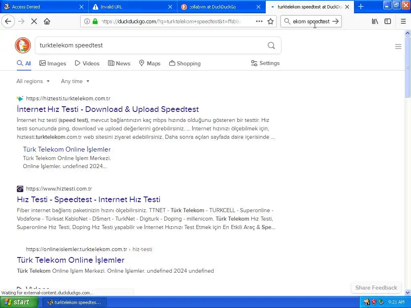
Task: Click the vertical scrollbar thumb
Action: (x=408, y=67)
